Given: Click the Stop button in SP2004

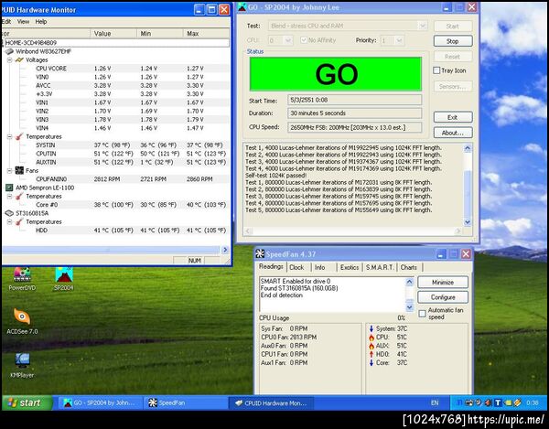Looking at the screenshot, I should tap(453, 41).
